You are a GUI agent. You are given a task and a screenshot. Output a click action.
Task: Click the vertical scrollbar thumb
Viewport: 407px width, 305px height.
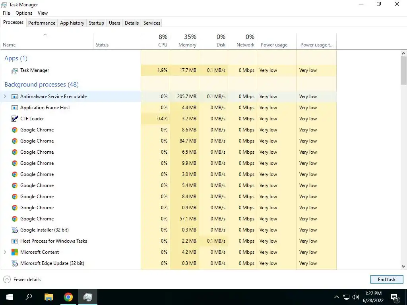[403, 71]
